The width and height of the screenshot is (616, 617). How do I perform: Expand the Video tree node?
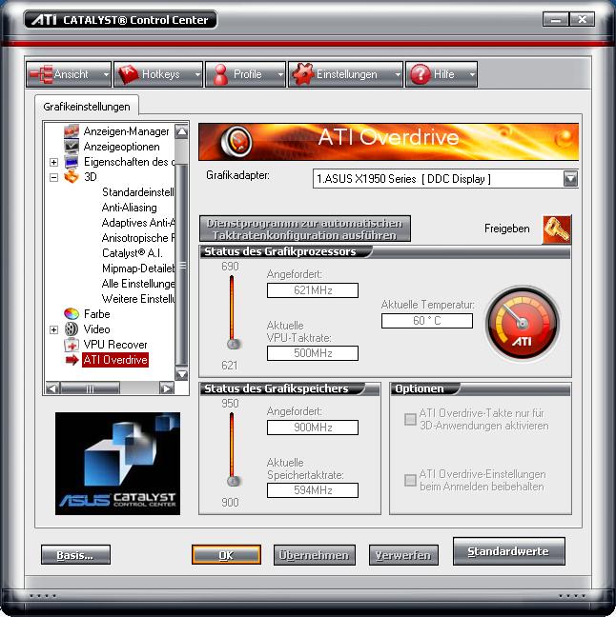(54, 329)
